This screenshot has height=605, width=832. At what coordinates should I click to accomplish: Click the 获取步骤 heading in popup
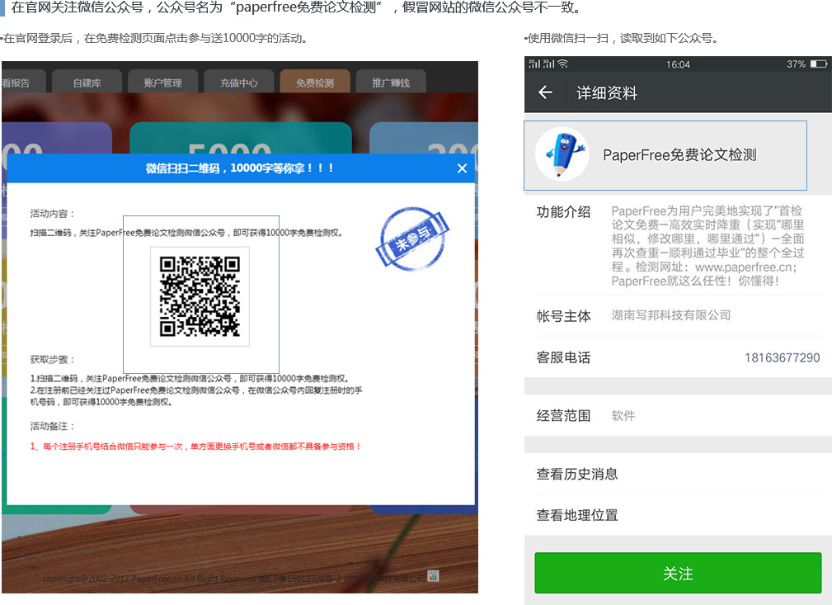coord(53,360)
